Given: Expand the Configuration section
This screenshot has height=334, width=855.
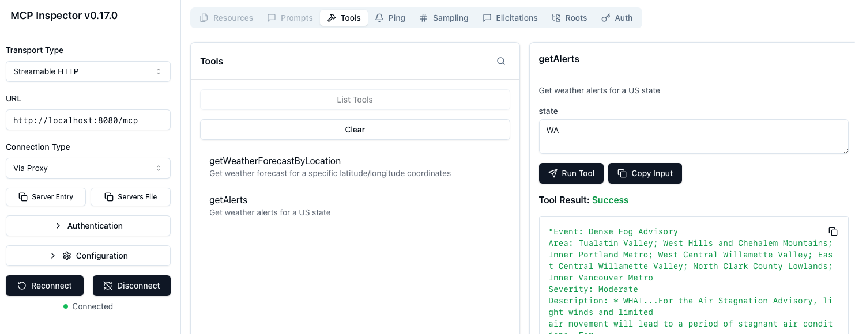Looking at the screenshot, I should (88, 256).
